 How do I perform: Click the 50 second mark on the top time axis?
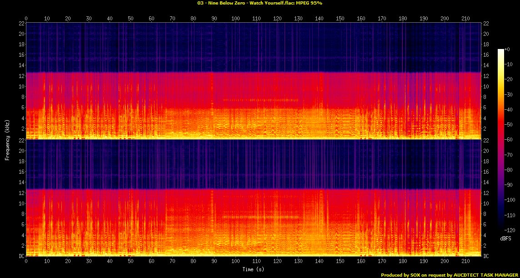point(131,19)
